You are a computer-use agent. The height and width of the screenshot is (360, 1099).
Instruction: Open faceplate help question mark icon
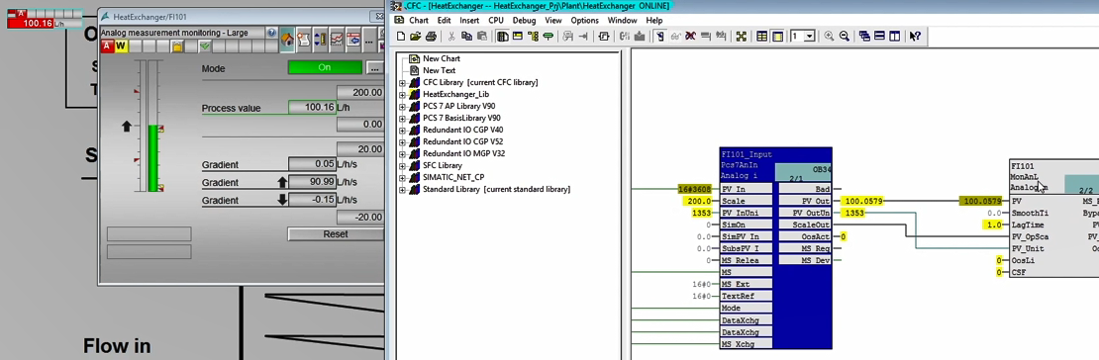(272, 33)
